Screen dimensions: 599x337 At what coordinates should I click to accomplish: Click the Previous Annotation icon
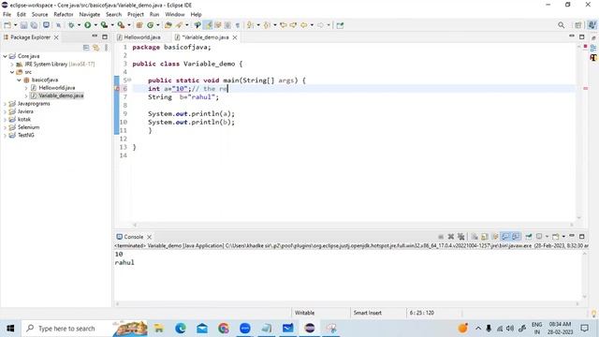point(267,25)
